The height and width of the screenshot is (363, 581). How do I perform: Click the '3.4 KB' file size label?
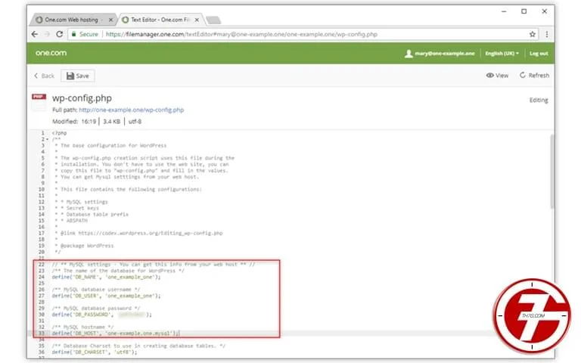click(x=111, y=122)
